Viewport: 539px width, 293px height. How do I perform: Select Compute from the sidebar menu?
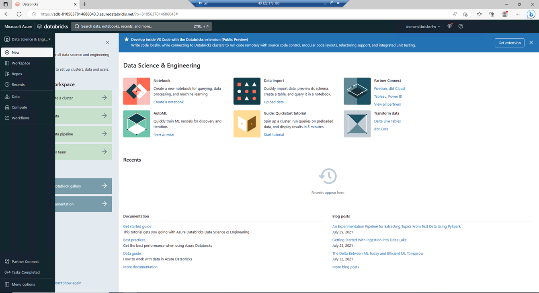[19, 107]
